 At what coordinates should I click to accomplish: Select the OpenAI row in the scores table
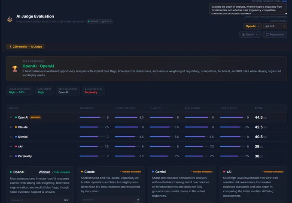click(146, 117)
